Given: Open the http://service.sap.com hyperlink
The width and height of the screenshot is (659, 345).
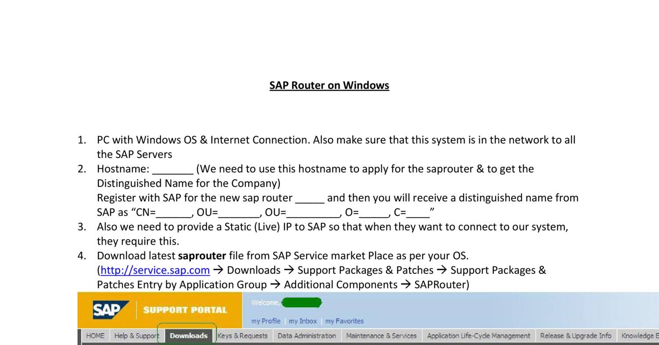Looking at the screenshot, I should point(154,270).
